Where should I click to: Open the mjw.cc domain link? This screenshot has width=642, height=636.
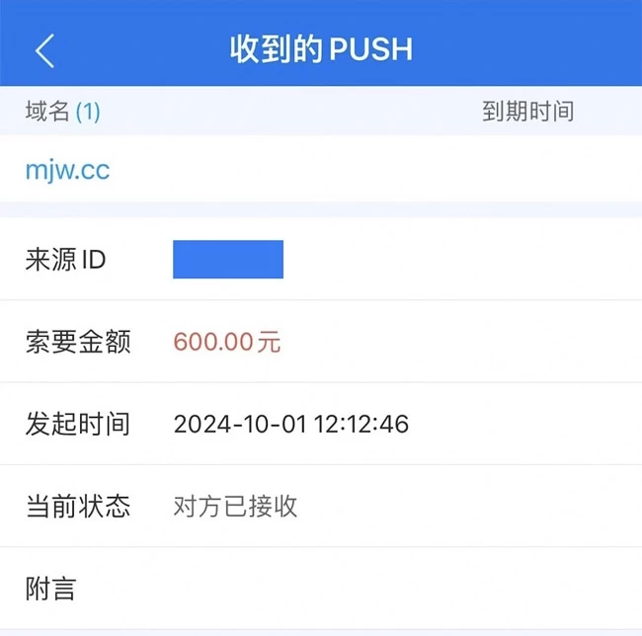click(67, 170)
